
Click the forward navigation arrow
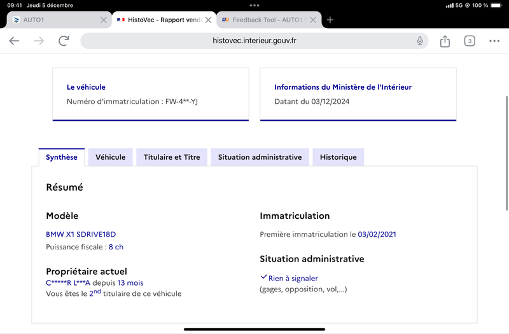click(x=39, y=41)
